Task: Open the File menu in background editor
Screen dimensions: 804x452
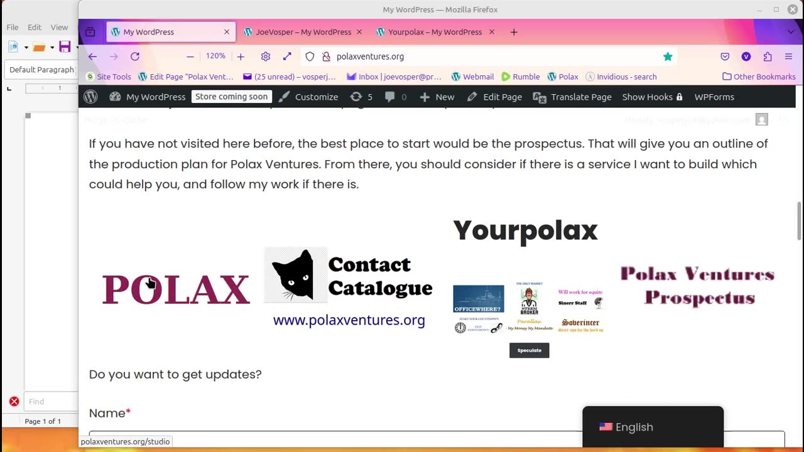Action: pos(13,28)
